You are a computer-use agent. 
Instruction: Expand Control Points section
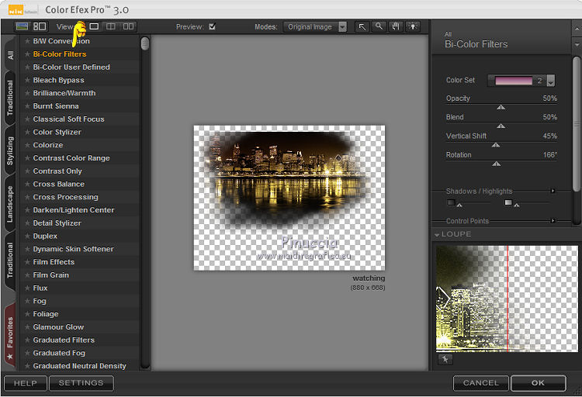coord(553,221)
